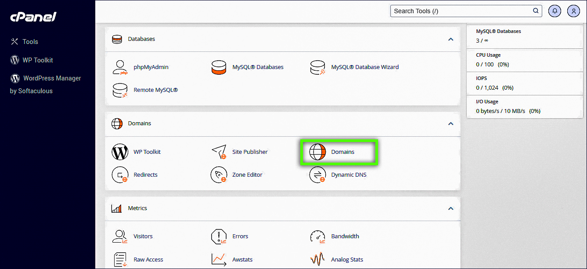Select Tools in the sidebar
This screenshot has width=587, height=269.
(29, 41)
